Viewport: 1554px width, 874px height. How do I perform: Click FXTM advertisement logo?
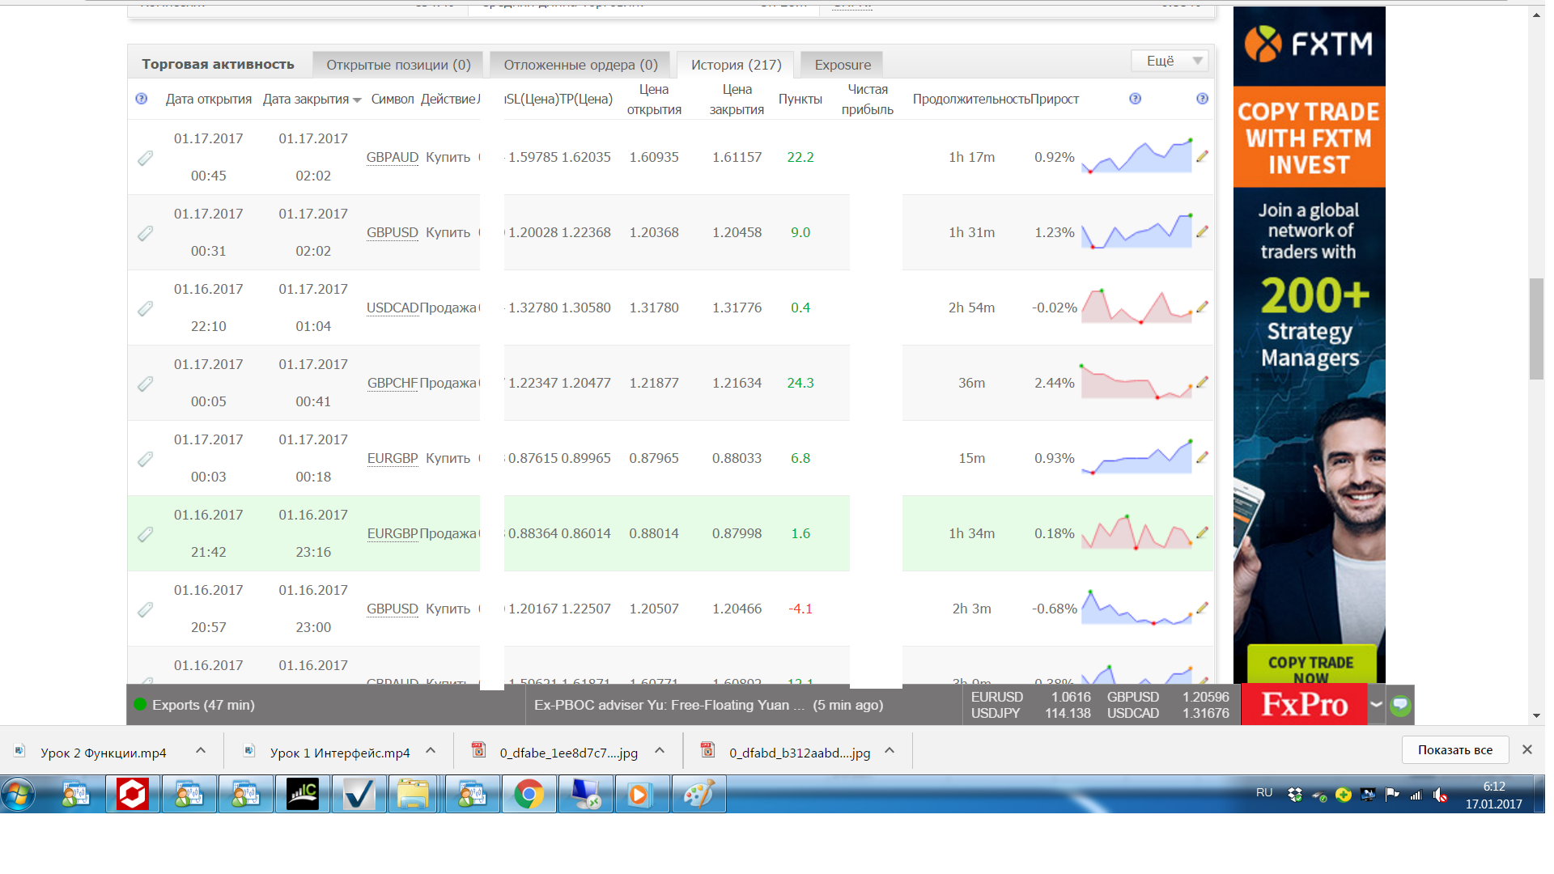tap(1310, 44)
